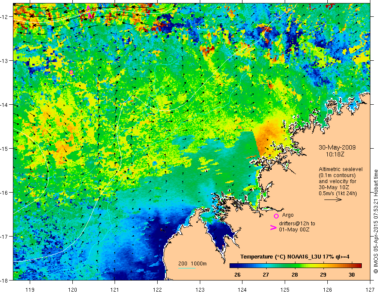Click the temperature color bar
Screen dimensions: 379x293
(295, 265)
